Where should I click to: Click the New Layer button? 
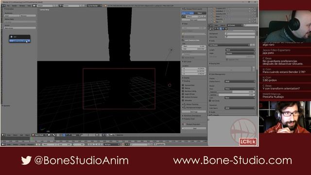point(194,20)
